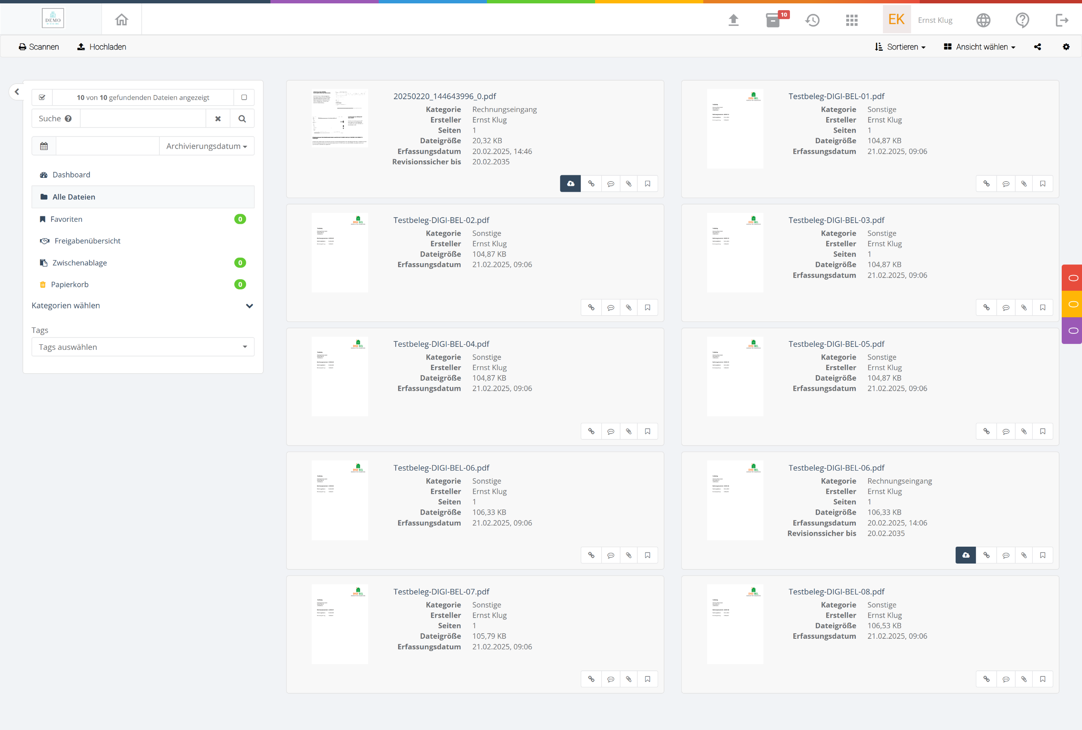Click the globe language icon
This screenshot has height=730, width=1082.
(983, 20)
